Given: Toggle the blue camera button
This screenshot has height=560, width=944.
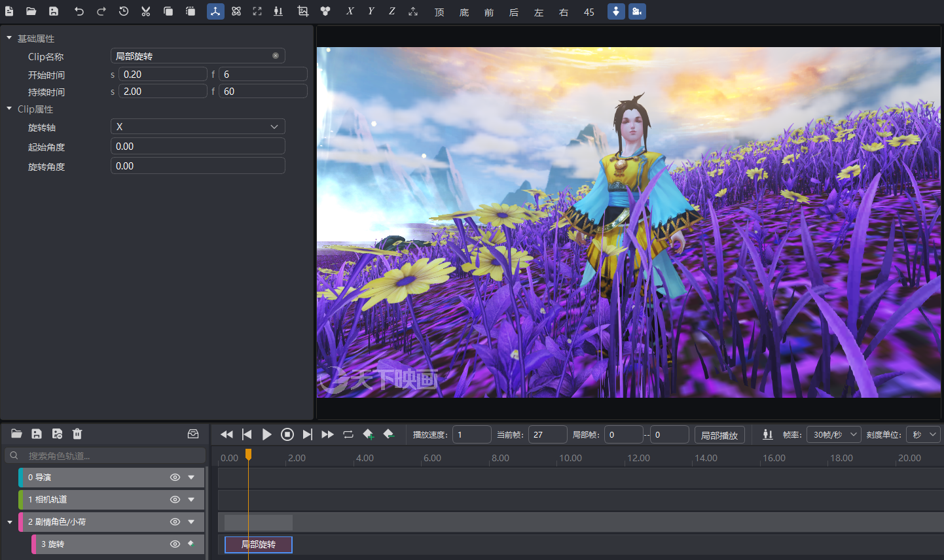Looking at the screenshot, I should coord(637,11).
